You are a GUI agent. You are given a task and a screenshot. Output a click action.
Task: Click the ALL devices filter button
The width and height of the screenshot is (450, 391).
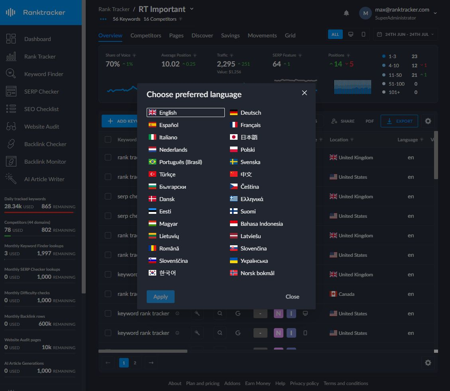click(335, 34)
